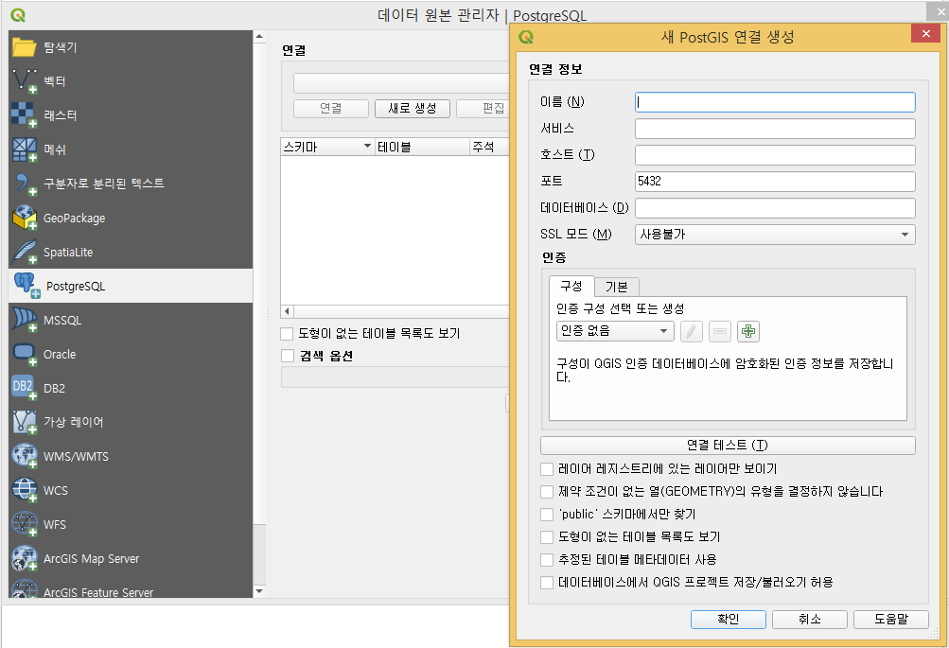Open the ArcGIS Feature Server source tab
This screenshot has width=949, height=648.
pos(131,590)
